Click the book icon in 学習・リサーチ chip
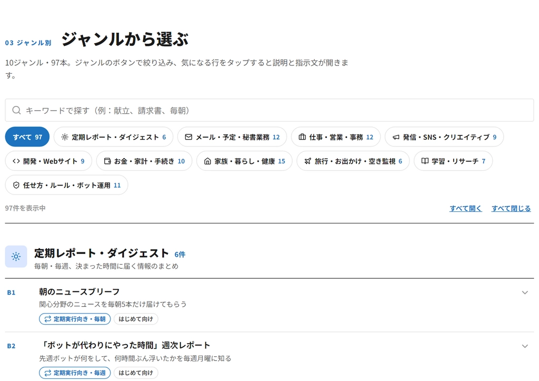539x381 pixels. [425, 161]
